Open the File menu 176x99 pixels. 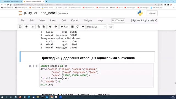pos(22,20)
